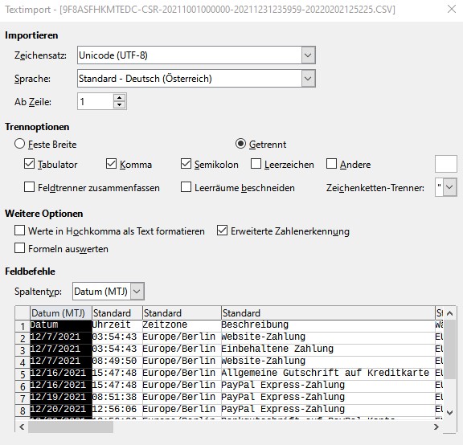Decrease the Ab Zeile spinner value
The width and height of the screenshot is (463, 445).
[x=119, y=104]
